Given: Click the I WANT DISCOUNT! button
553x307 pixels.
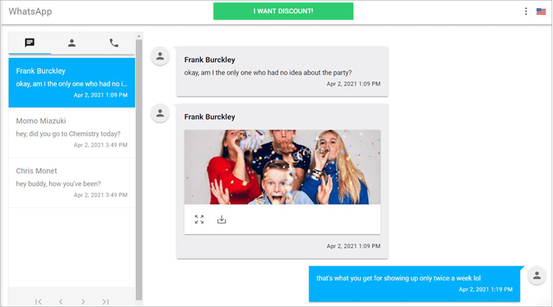Looking at the screenshot, I should click(283, 11).
